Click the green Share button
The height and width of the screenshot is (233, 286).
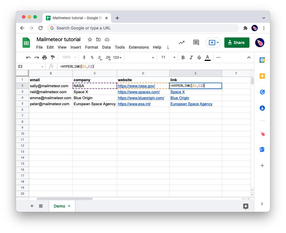pos(237,43)
